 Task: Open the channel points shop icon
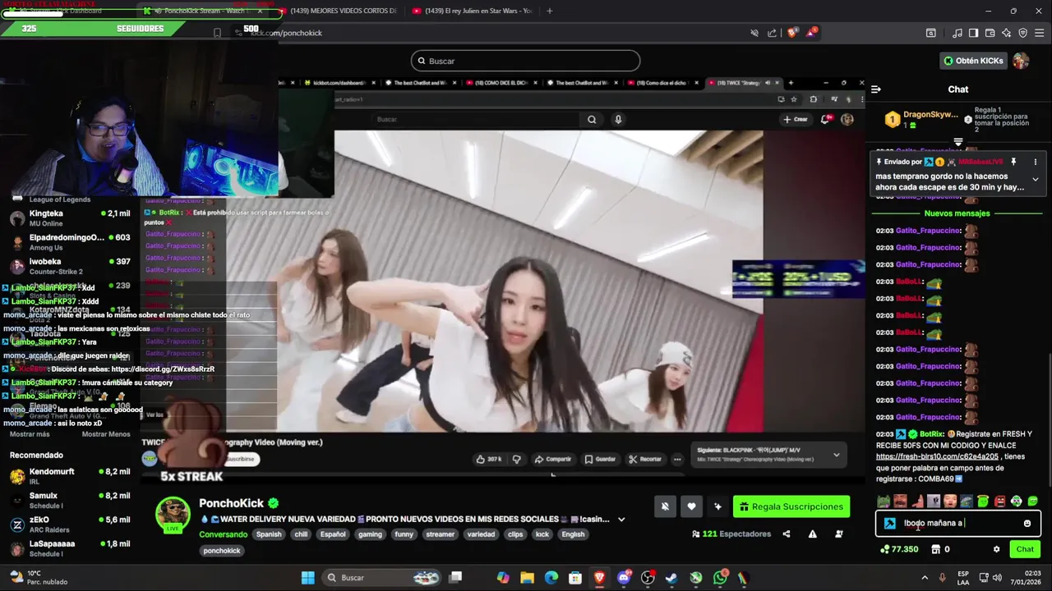(x=935, y=549)
